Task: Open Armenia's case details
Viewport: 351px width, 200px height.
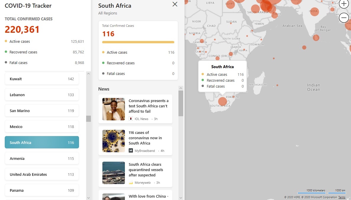Action: [42, 159]
